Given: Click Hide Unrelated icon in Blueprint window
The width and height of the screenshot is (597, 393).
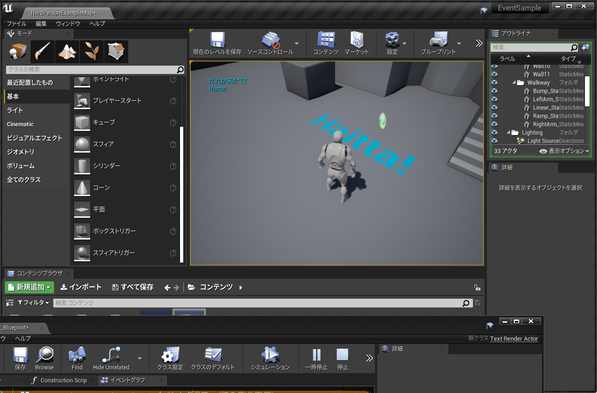Looking at the screenshot, I should coord(111,355).
